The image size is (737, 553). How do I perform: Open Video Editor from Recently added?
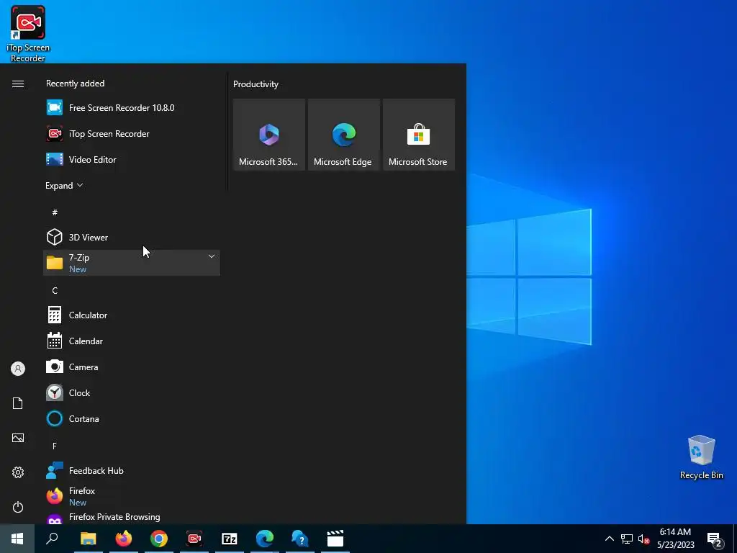pos(132,159)
